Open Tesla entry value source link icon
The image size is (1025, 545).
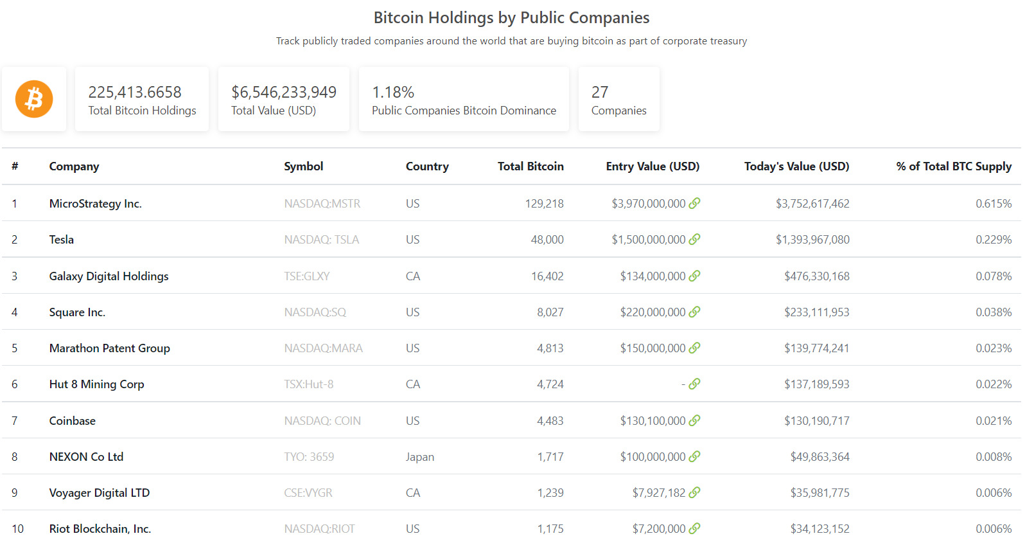coord(694,239)
